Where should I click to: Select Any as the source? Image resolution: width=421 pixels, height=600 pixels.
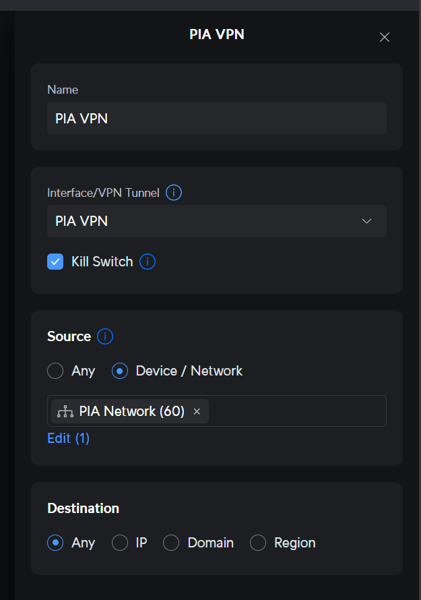(55, 371)
